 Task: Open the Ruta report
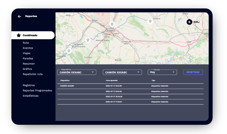tap(26, 43)
